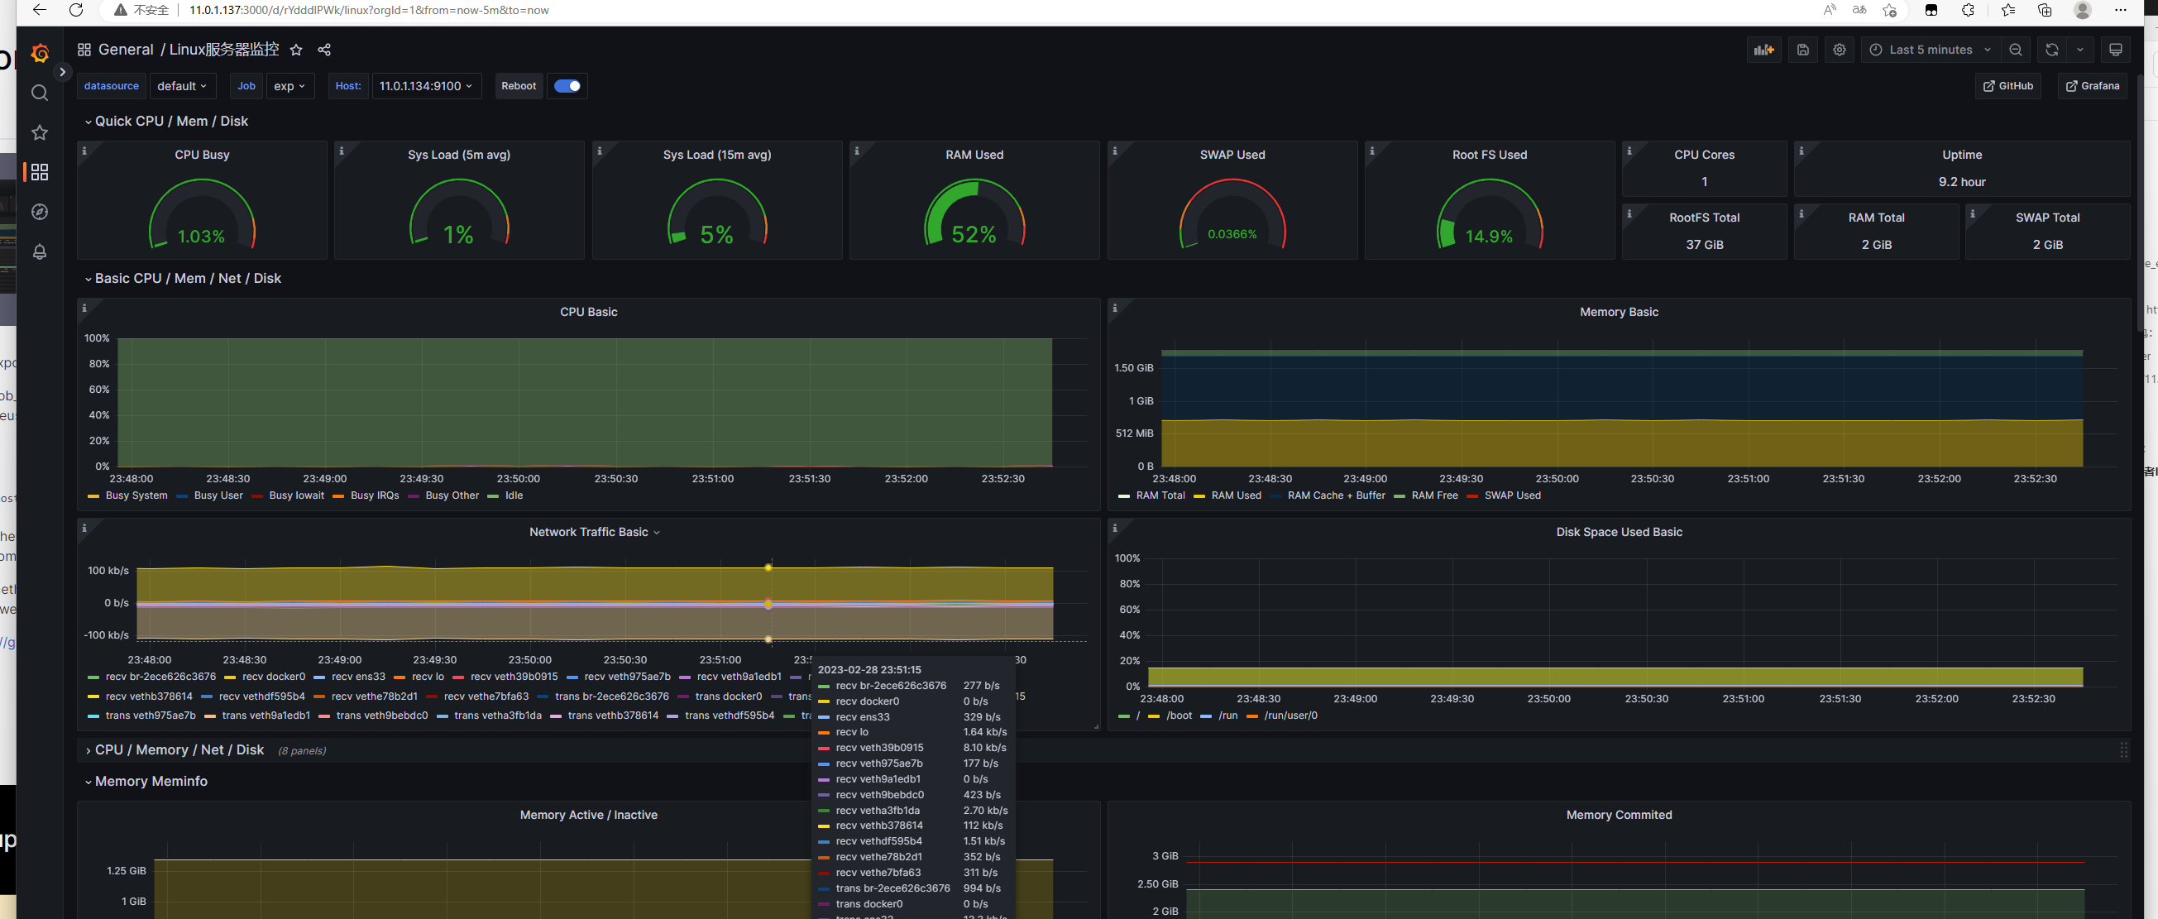Click SWAP Used panel info icon

tap(1114, 151)
